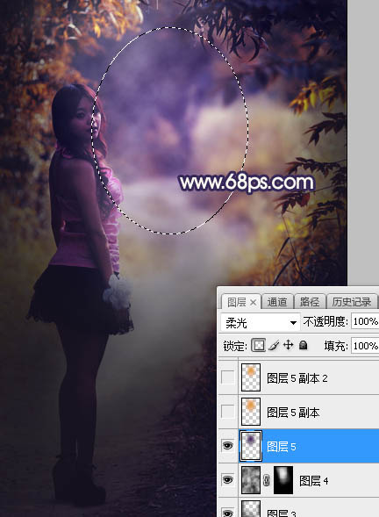Select the 图层 4 layer mask thumbnail

click(x=283, y=480)
